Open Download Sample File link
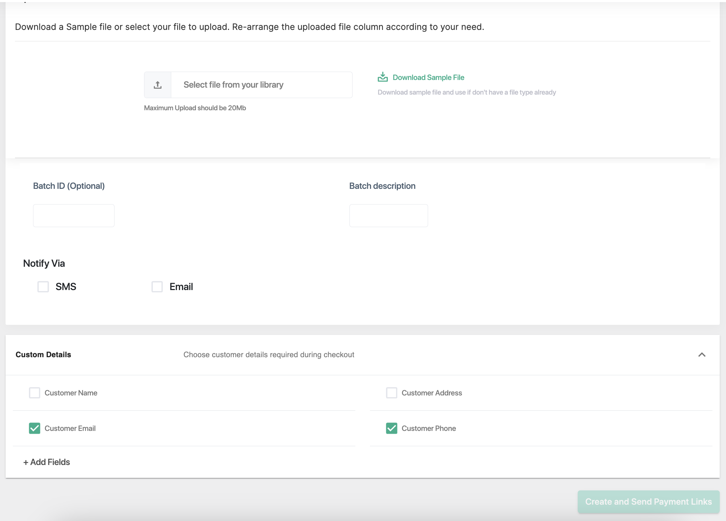 point(428,78)
